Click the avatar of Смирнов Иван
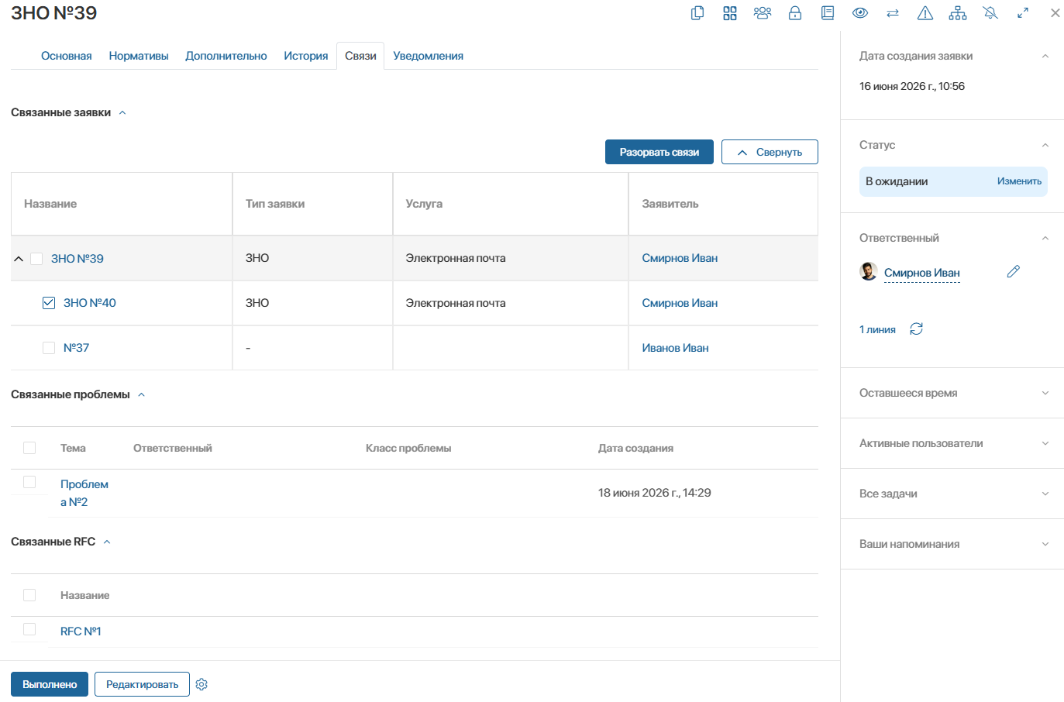Image resolution: width=1064 pixels, height=702 pixels. coord(869,271)
